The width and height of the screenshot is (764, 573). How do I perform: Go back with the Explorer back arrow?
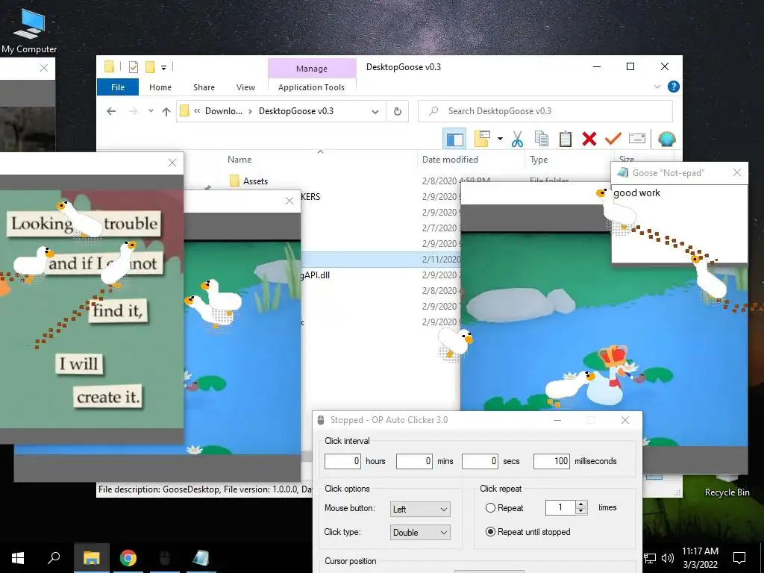click(x=111, y=111)
